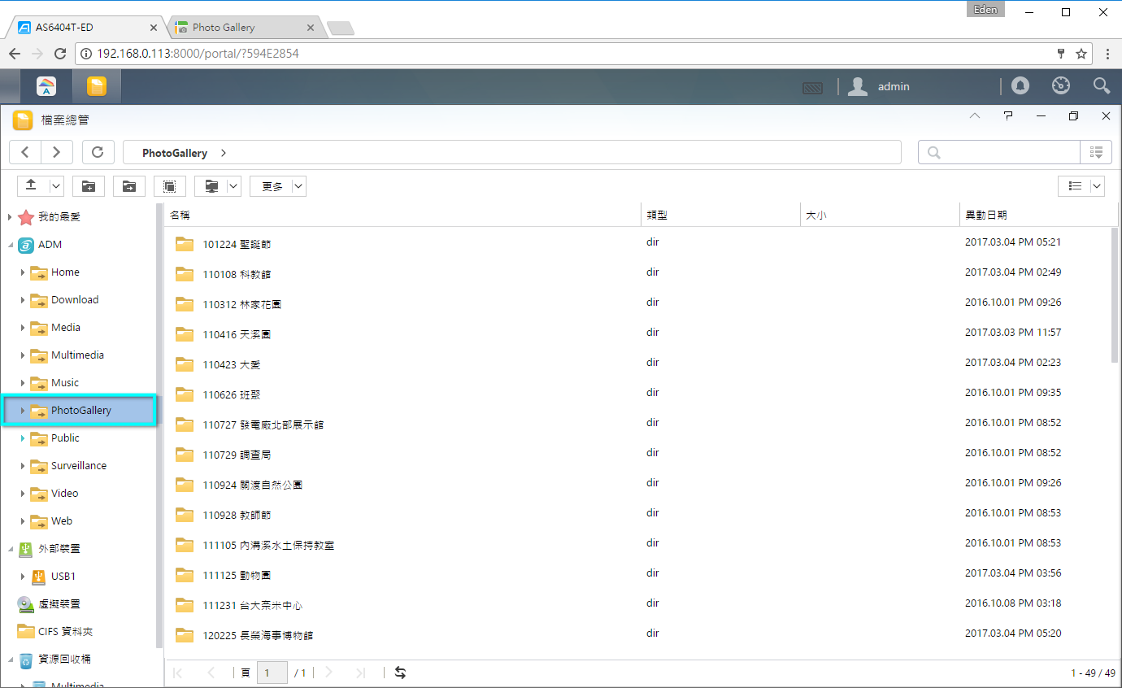Select the 110727 發電廠北部展示館 folder
Viewport: 1122px width, 688px height.
click(x=638, y=424)
